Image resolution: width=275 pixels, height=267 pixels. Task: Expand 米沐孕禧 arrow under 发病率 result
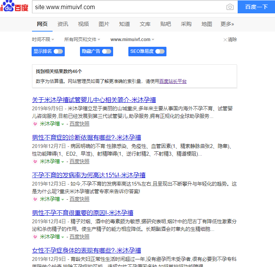pyautogui.click(x=62, y=200)
